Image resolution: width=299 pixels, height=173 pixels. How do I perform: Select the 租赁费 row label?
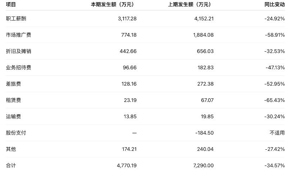[x=13, y=100]
